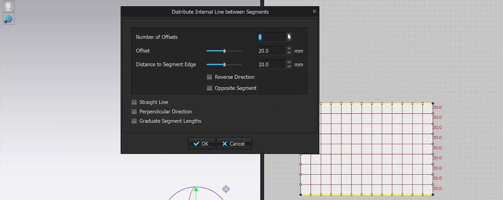Enable the Opposite Segment checkbox

210,88
